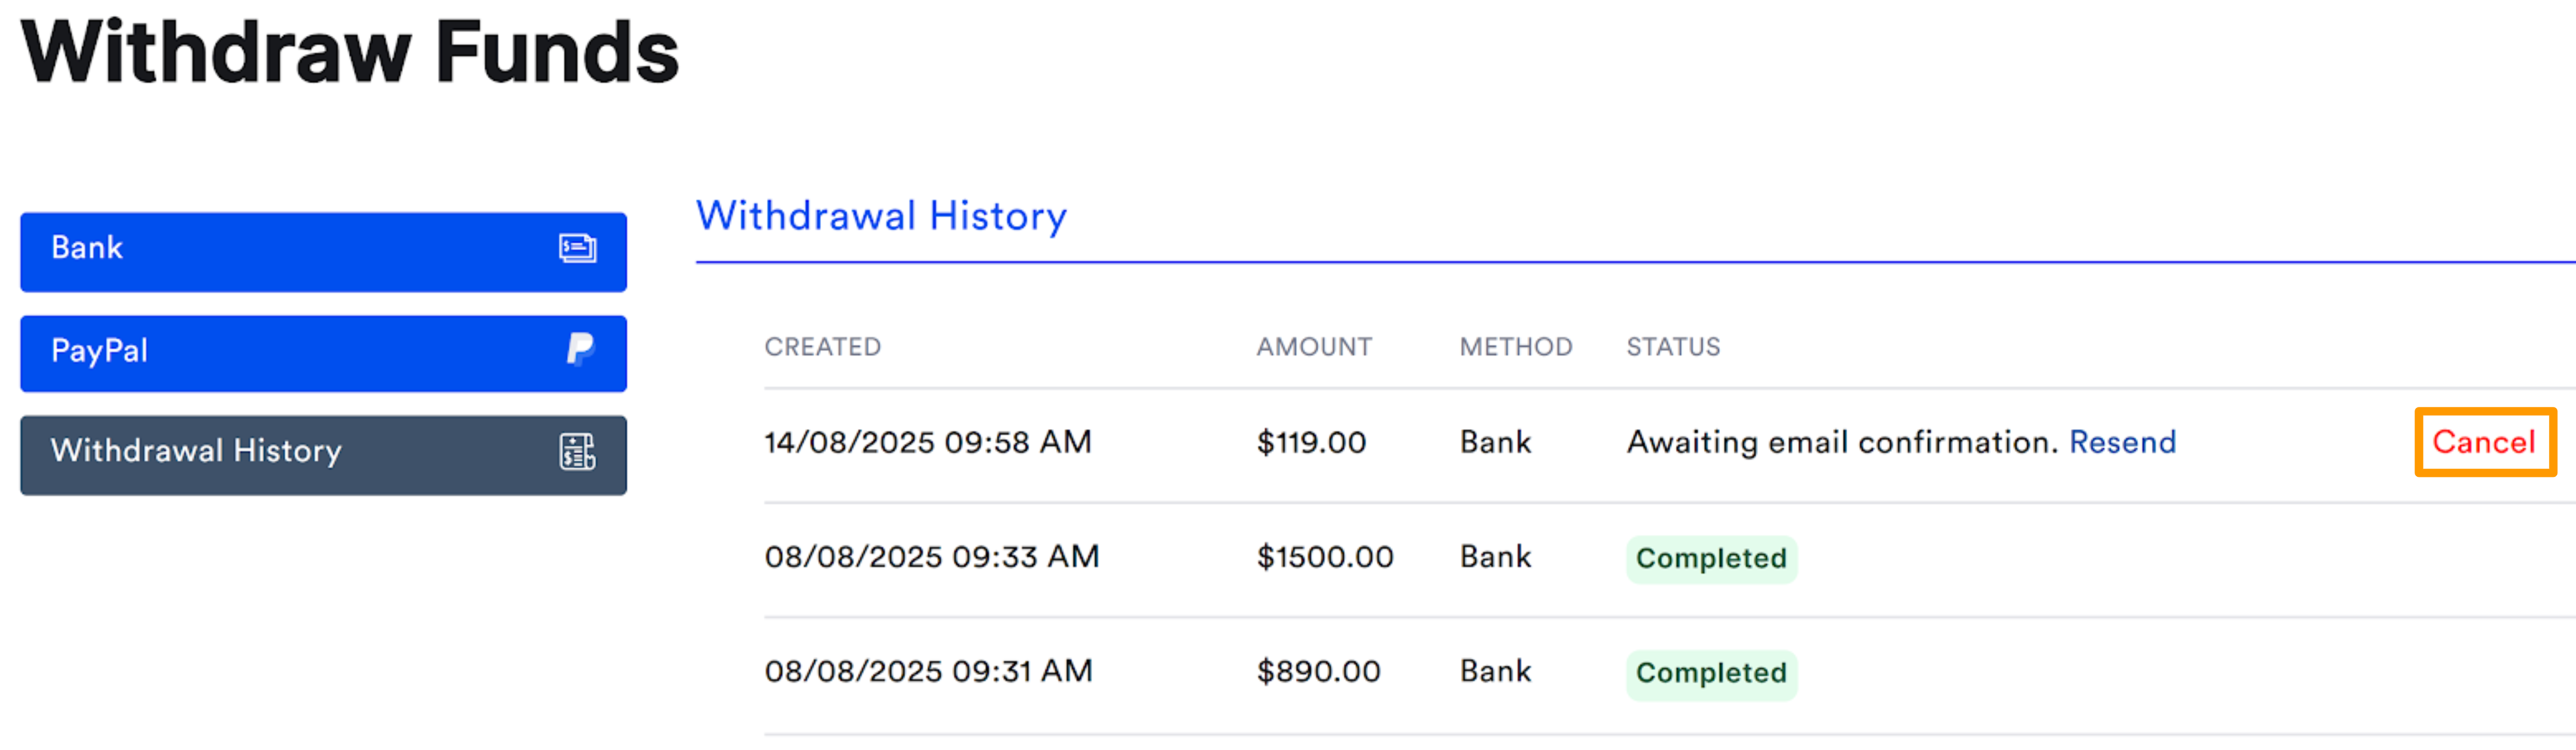The image size is (2576, 750).
Task: Open the Bank withdrawal option
Action: 323,251
